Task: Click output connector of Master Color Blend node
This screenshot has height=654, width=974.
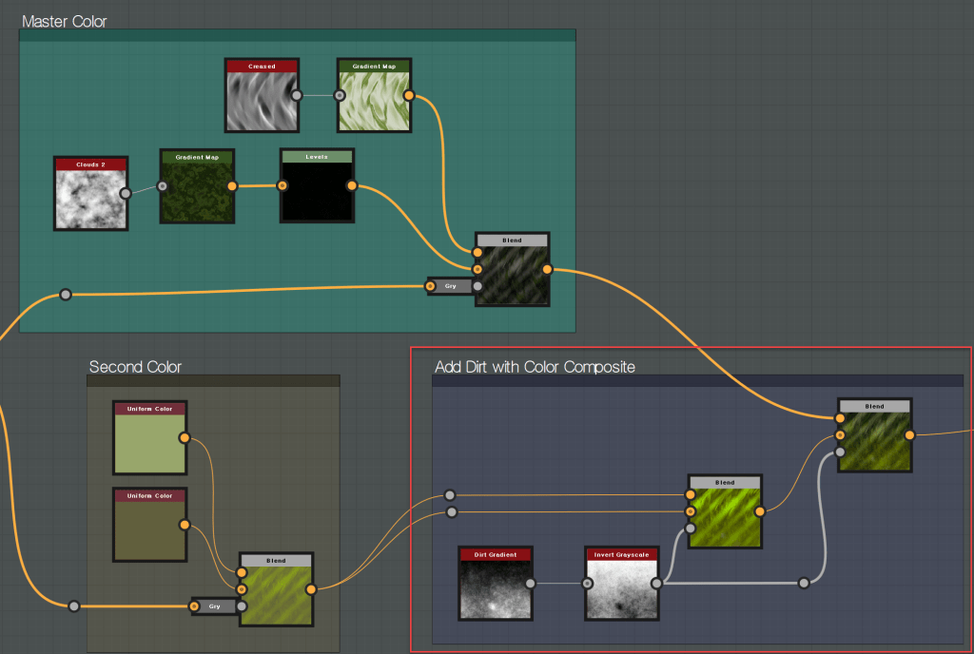Action: [x=548, y=269]
